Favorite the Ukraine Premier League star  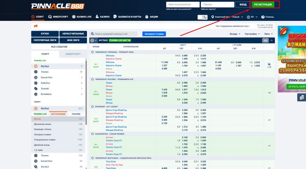(x=93, y=52)
